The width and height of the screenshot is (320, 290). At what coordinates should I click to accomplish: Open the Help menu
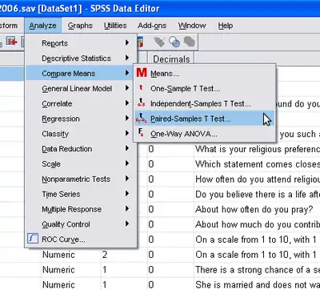tap(226, 26)
